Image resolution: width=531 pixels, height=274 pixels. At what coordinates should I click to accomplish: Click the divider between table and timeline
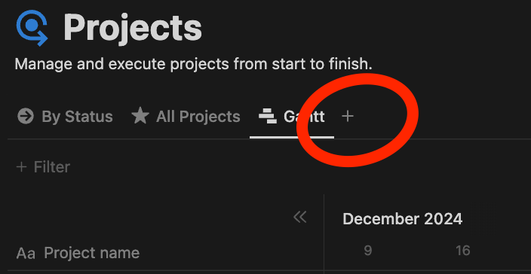click(x=324, y=234)
